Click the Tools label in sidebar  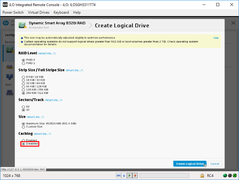(8, 85)
